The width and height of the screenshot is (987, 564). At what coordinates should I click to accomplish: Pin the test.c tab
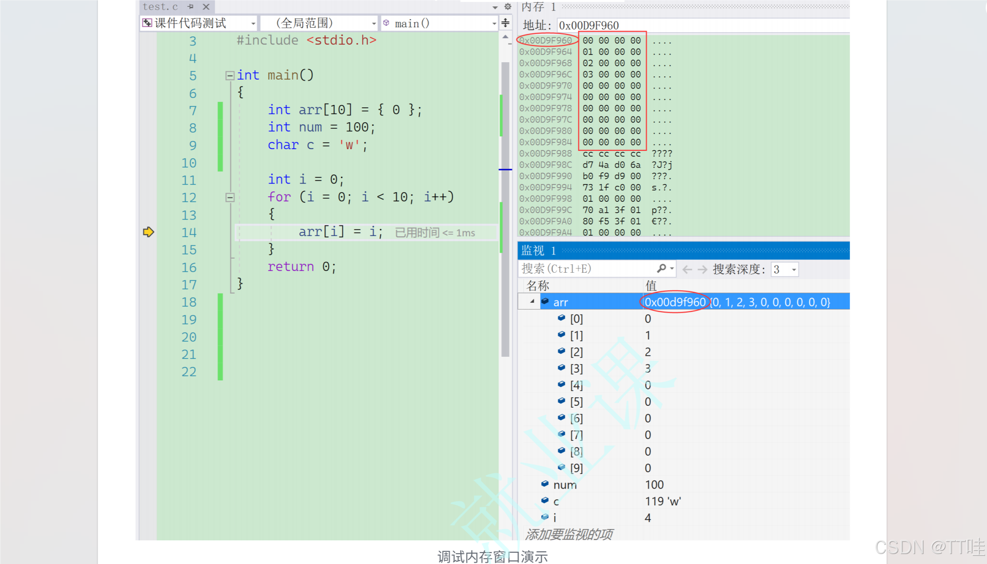tap(190, 7)
